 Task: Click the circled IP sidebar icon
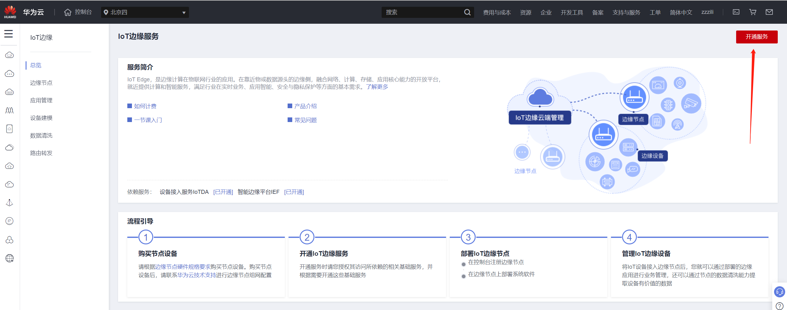(10, 221)
